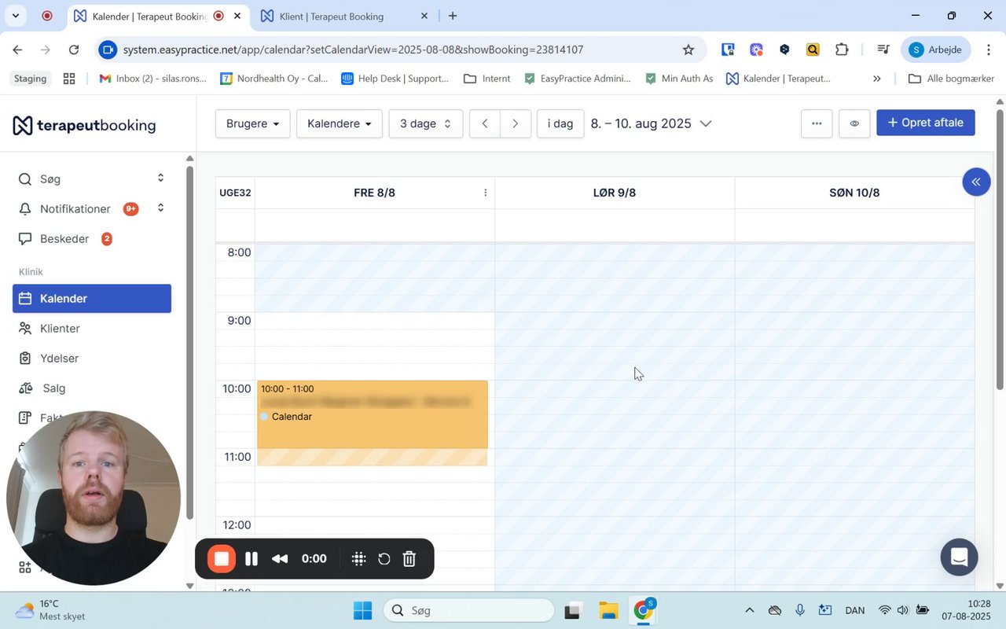
Task: Toggle the eye visibility button in calendar toolbar
Action: pos(854,123)
